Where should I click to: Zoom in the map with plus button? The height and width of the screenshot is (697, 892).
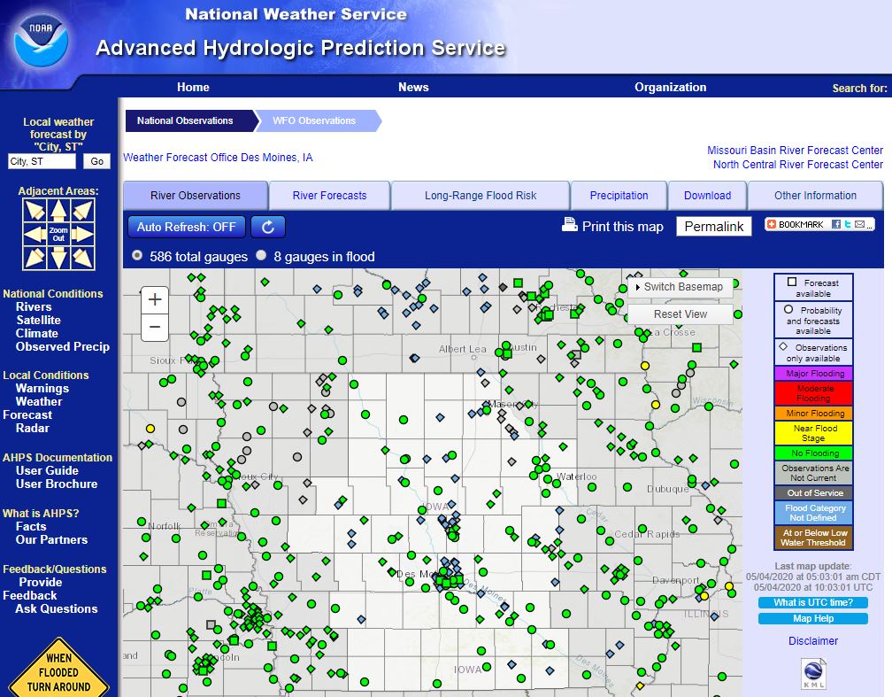[155, 299]
